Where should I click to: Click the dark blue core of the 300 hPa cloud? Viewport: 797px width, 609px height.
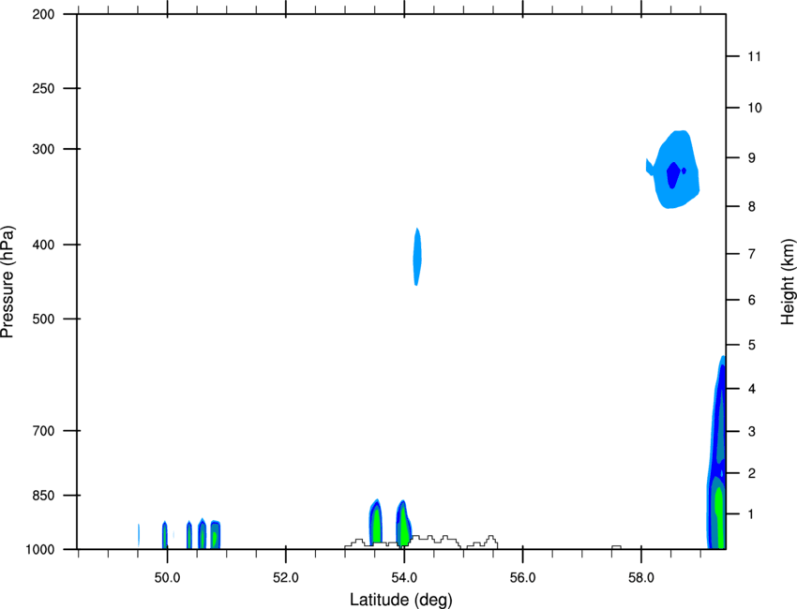(673, 176)
